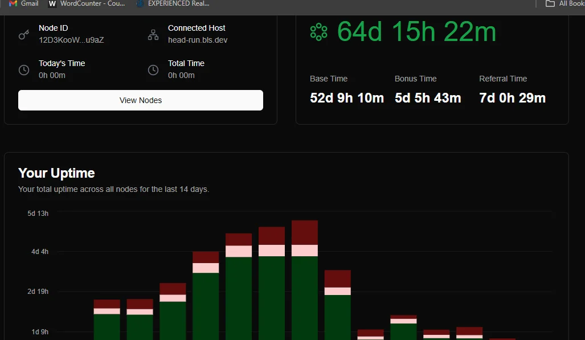Click the tallest uptime bar's dark red segment

304,232
